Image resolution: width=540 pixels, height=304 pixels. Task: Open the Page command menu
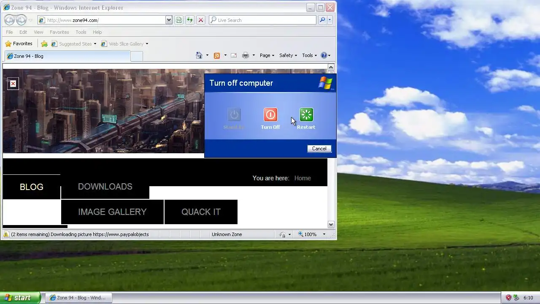click(267, 55)
